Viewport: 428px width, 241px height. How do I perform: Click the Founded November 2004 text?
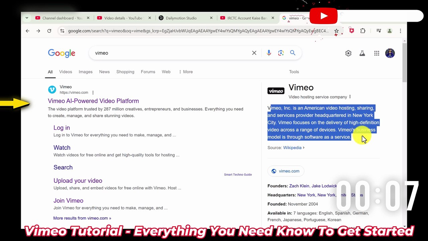293,204
